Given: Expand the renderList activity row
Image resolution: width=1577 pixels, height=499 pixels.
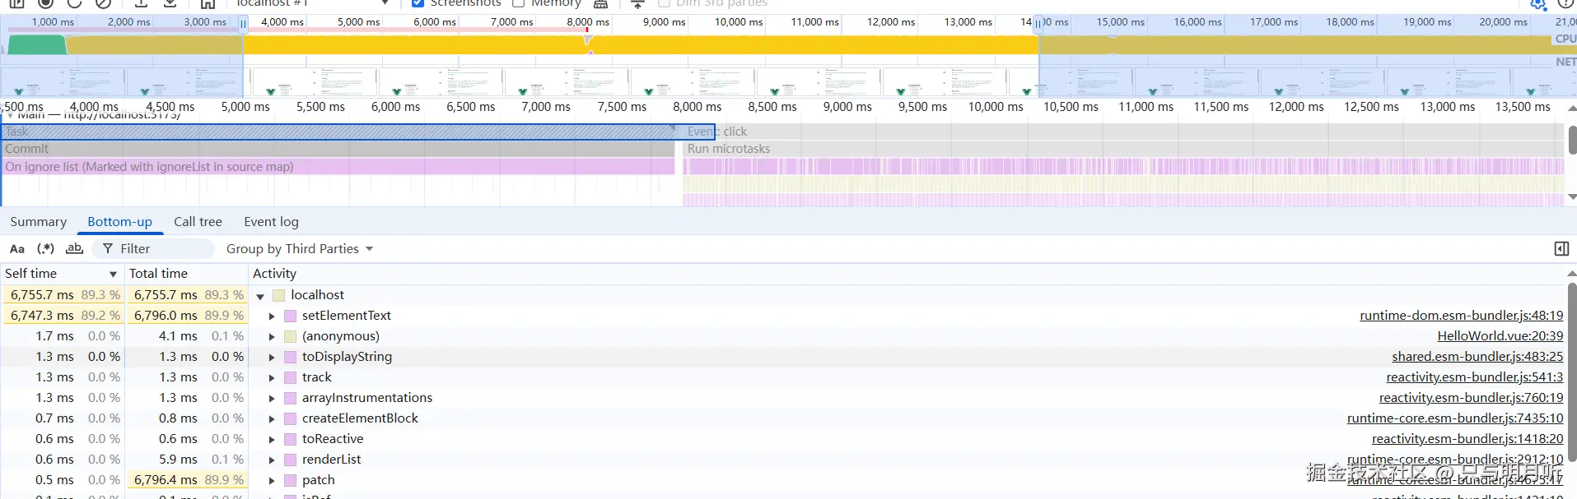Looking at the screenshot, I should 272,460.
